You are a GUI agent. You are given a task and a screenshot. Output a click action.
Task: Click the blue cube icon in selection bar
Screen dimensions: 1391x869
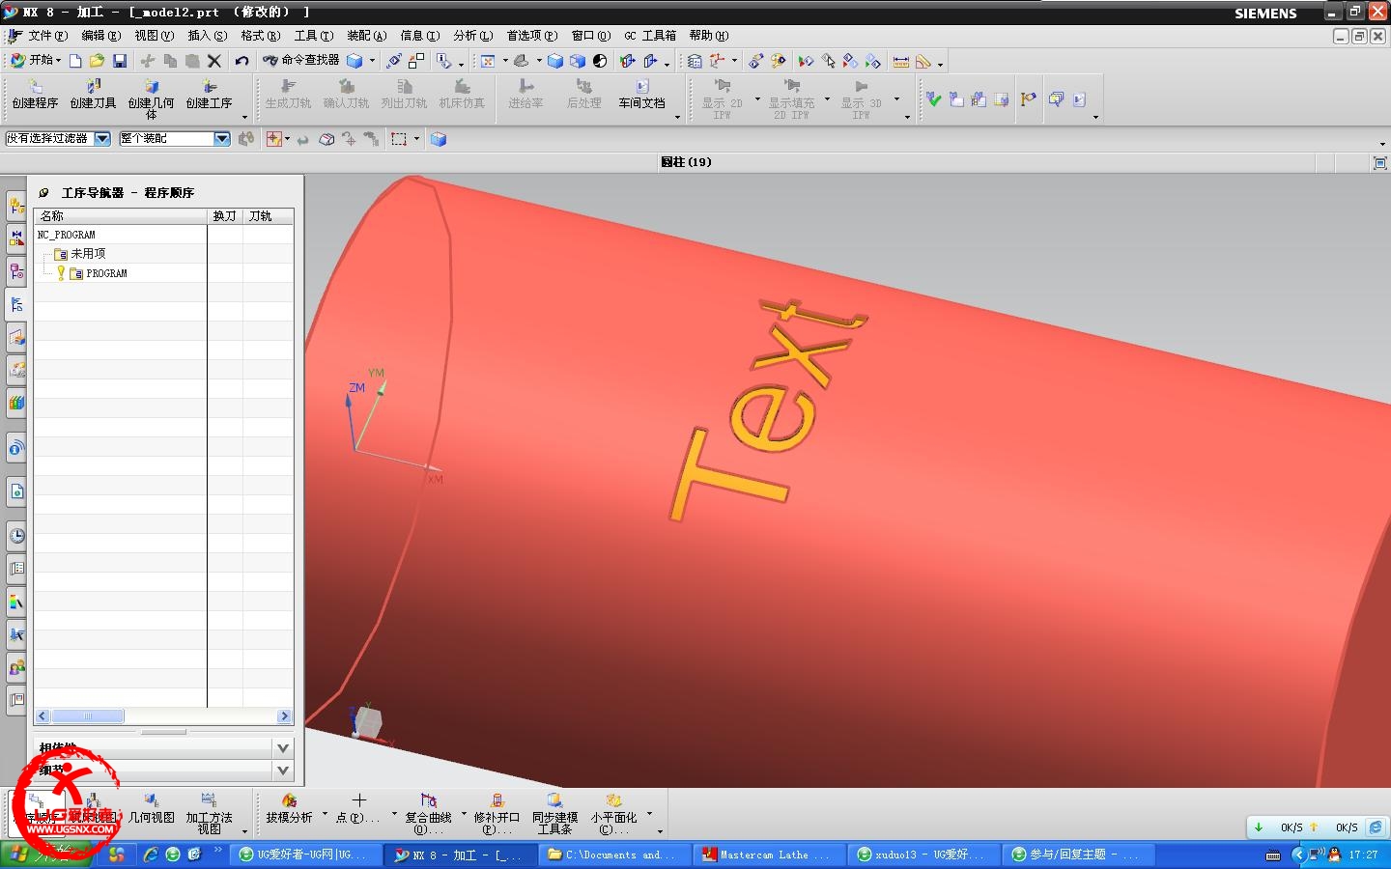click(439, 139)
